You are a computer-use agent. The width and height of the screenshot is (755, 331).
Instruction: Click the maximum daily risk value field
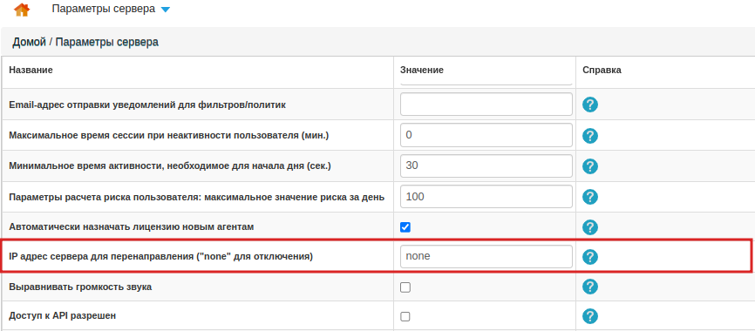click(x=486, y=197)
